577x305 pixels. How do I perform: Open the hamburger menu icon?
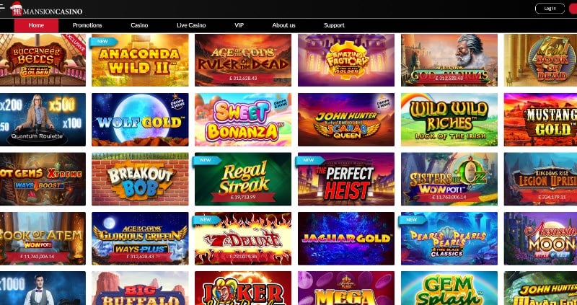point(2,6)
